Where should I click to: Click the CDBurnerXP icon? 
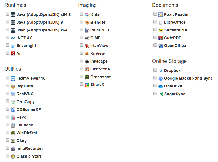(13, 110)
